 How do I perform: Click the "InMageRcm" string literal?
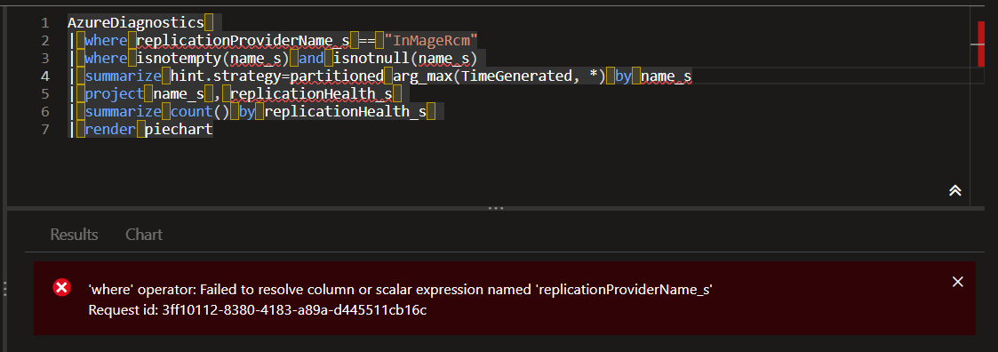click(x=431, y=41)
